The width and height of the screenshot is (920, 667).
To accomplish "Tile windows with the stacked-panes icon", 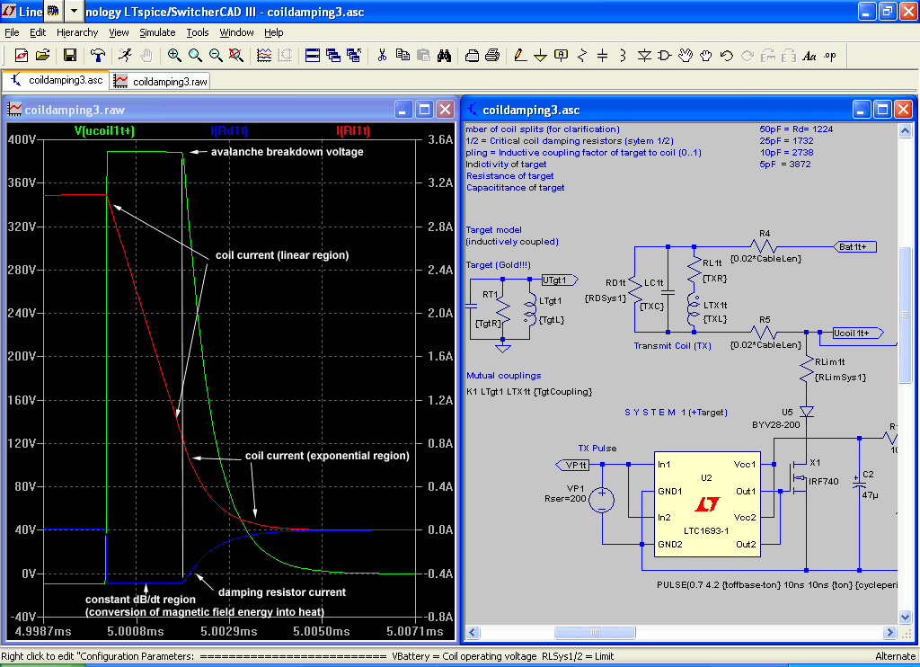I will point(313,55).
